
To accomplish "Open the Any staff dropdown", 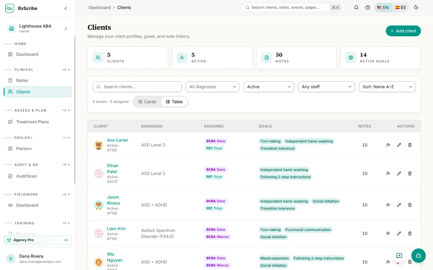I will (327, 87).
